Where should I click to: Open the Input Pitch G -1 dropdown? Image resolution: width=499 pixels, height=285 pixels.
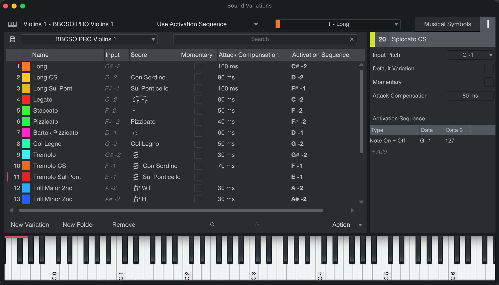[x=470, y=55]
